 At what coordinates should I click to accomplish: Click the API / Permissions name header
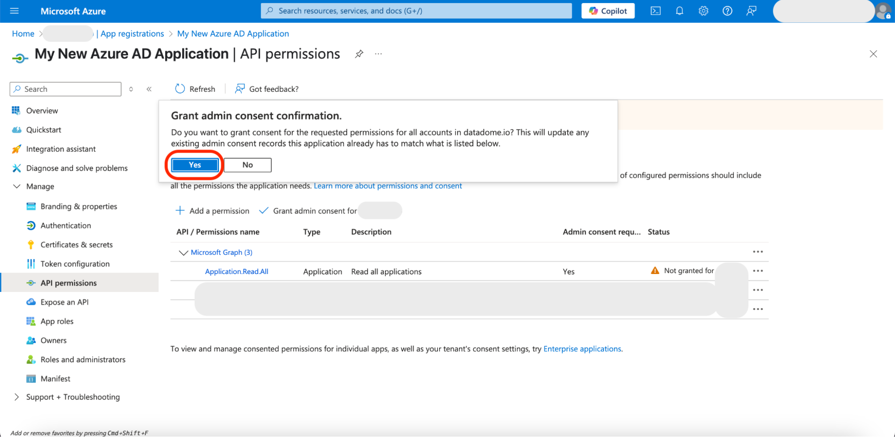pyautogui.click(x=218, y=232)
